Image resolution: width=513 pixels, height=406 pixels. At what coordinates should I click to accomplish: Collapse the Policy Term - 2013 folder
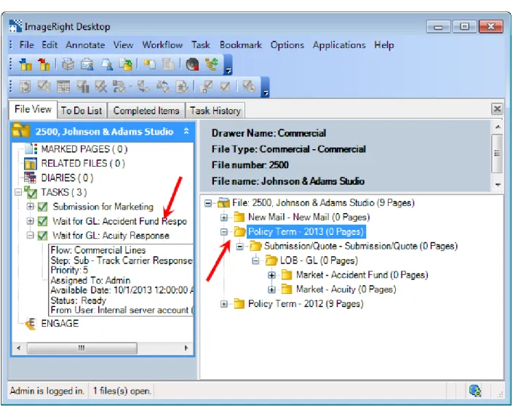224,232
